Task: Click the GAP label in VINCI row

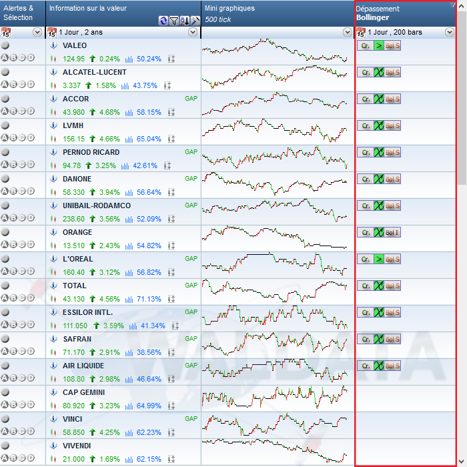Action: tap(191, 419)
